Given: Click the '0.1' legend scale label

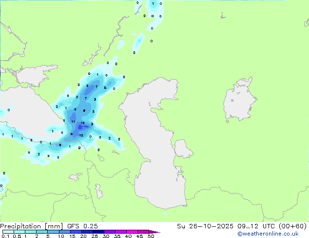Looking at the screenshot, I should tap(5, 236).
